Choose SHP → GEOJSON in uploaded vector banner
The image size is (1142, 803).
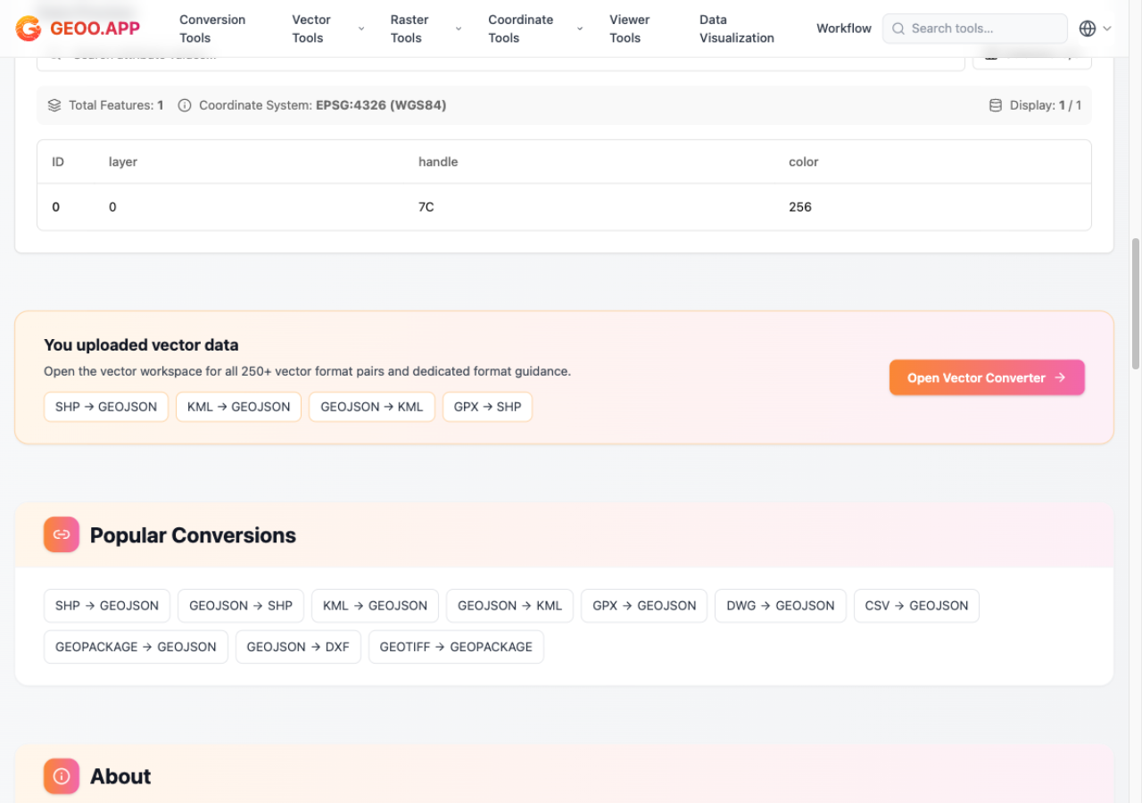(x=106, y=407)
